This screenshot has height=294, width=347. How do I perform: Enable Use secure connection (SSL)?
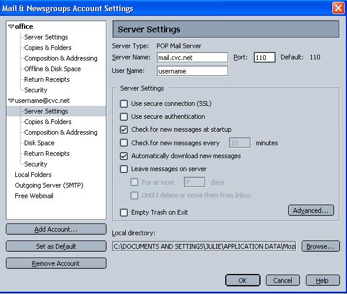(x=124, y=103)
